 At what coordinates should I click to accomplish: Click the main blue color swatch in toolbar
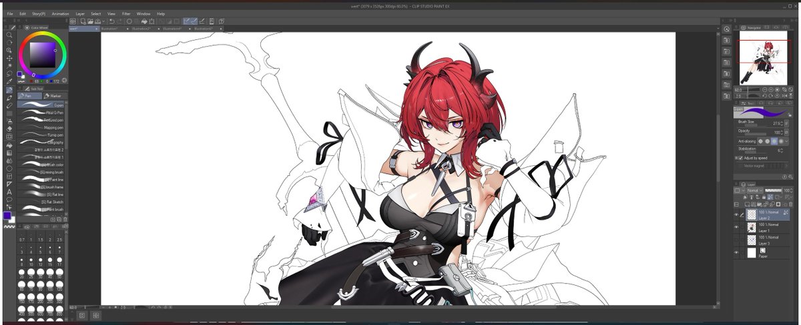(x=7, y=216)
